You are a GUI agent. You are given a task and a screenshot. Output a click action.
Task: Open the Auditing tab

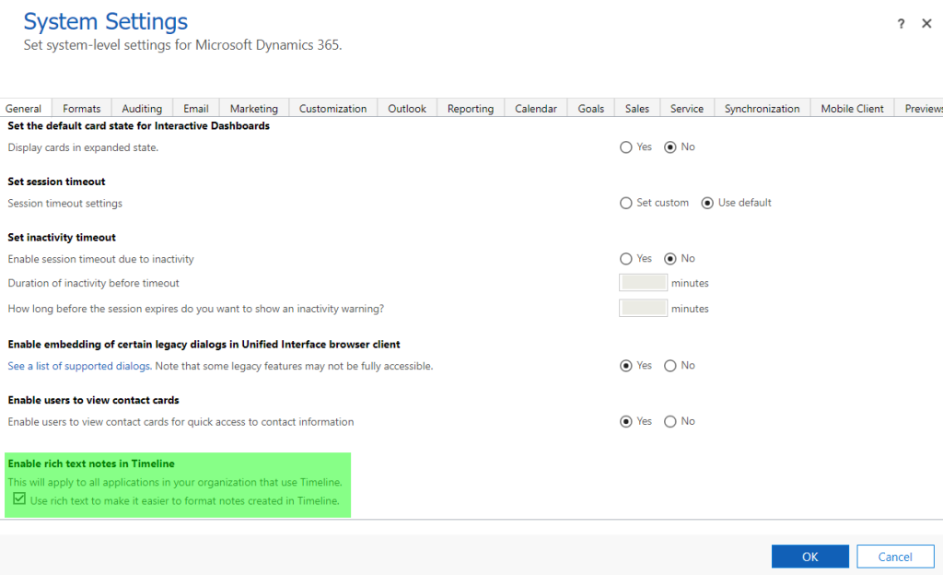142,109
